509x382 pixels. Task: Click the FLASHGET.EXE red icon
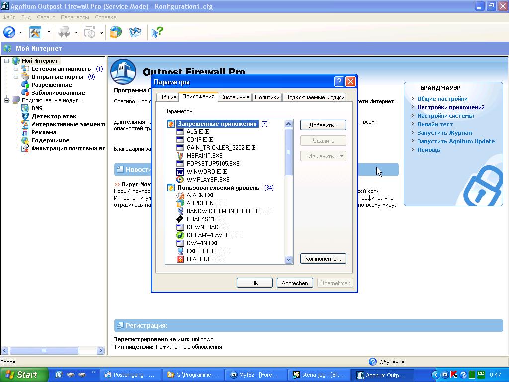point(180,259)
